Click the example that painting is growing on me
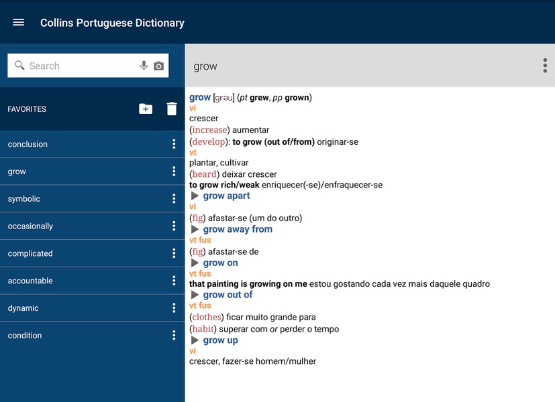555x402 pixels. coord(248,284)
